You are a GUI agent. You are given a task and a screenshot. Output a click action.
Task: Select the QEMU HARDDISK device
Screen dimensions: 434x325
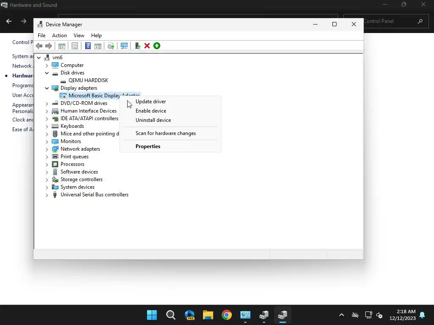[88, 80]
